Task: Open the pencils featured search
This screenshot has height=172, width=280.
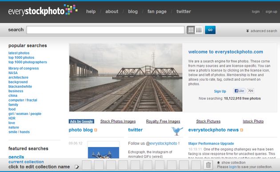Action: (x=16, y=157)
